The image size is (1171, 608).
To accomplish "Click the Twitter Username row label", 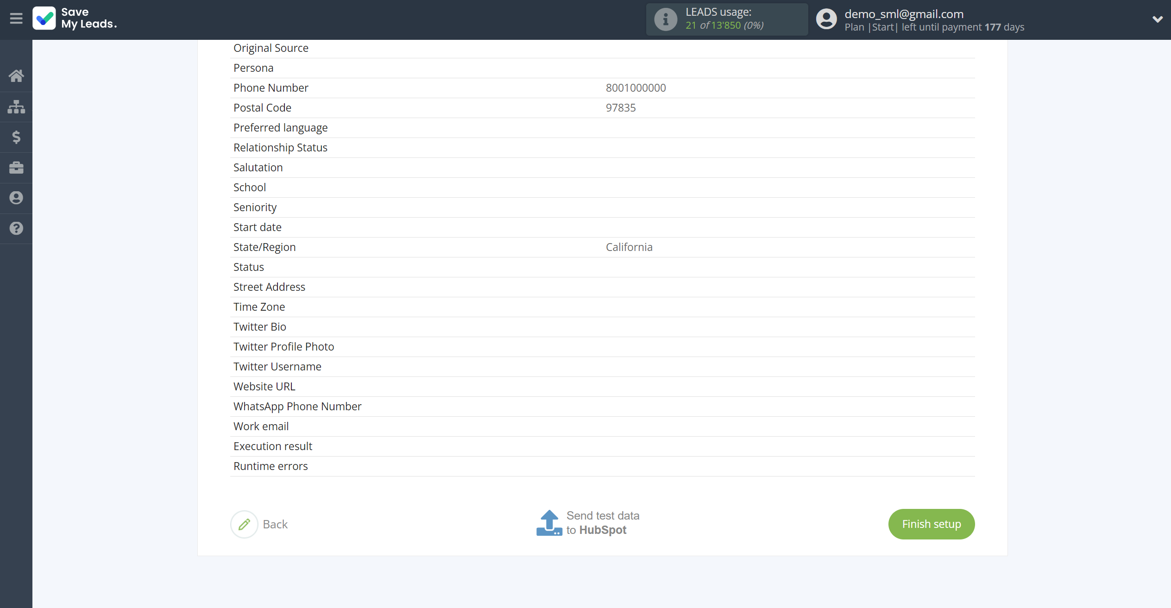I will click(x=277, y=367).
